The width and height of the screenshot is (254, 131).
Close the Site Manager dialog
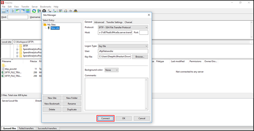(x=149, y=15)
